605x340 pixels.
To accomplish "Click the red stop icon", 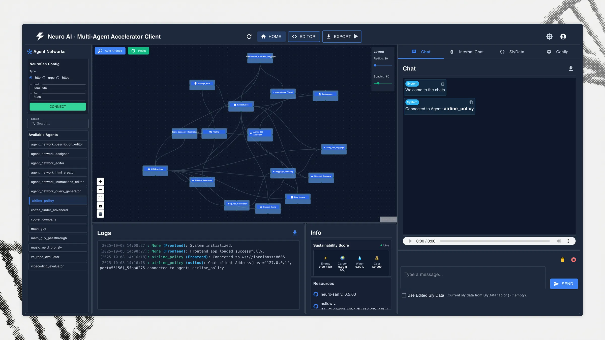I will (573, 260).
